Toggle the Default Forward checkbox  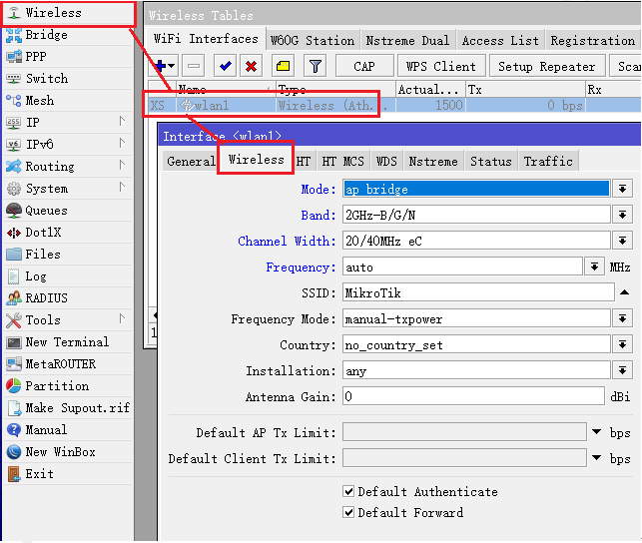click(x=348, y=513)
